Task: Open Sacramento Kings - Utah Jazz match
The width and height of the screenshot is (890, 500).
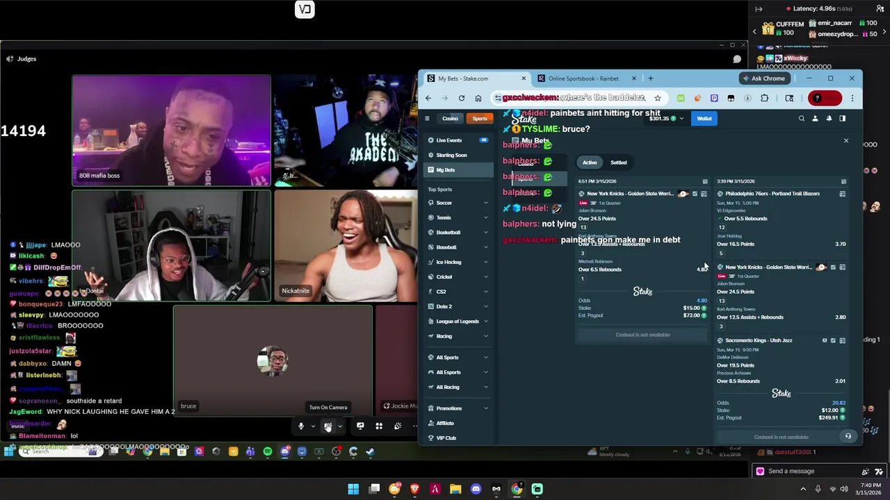Action: click(759, 340)
